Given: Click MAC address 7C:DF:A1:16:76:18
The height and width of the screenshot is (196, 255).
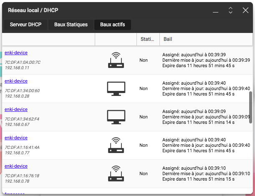Looking at the screenshot, I should point(22,176).
